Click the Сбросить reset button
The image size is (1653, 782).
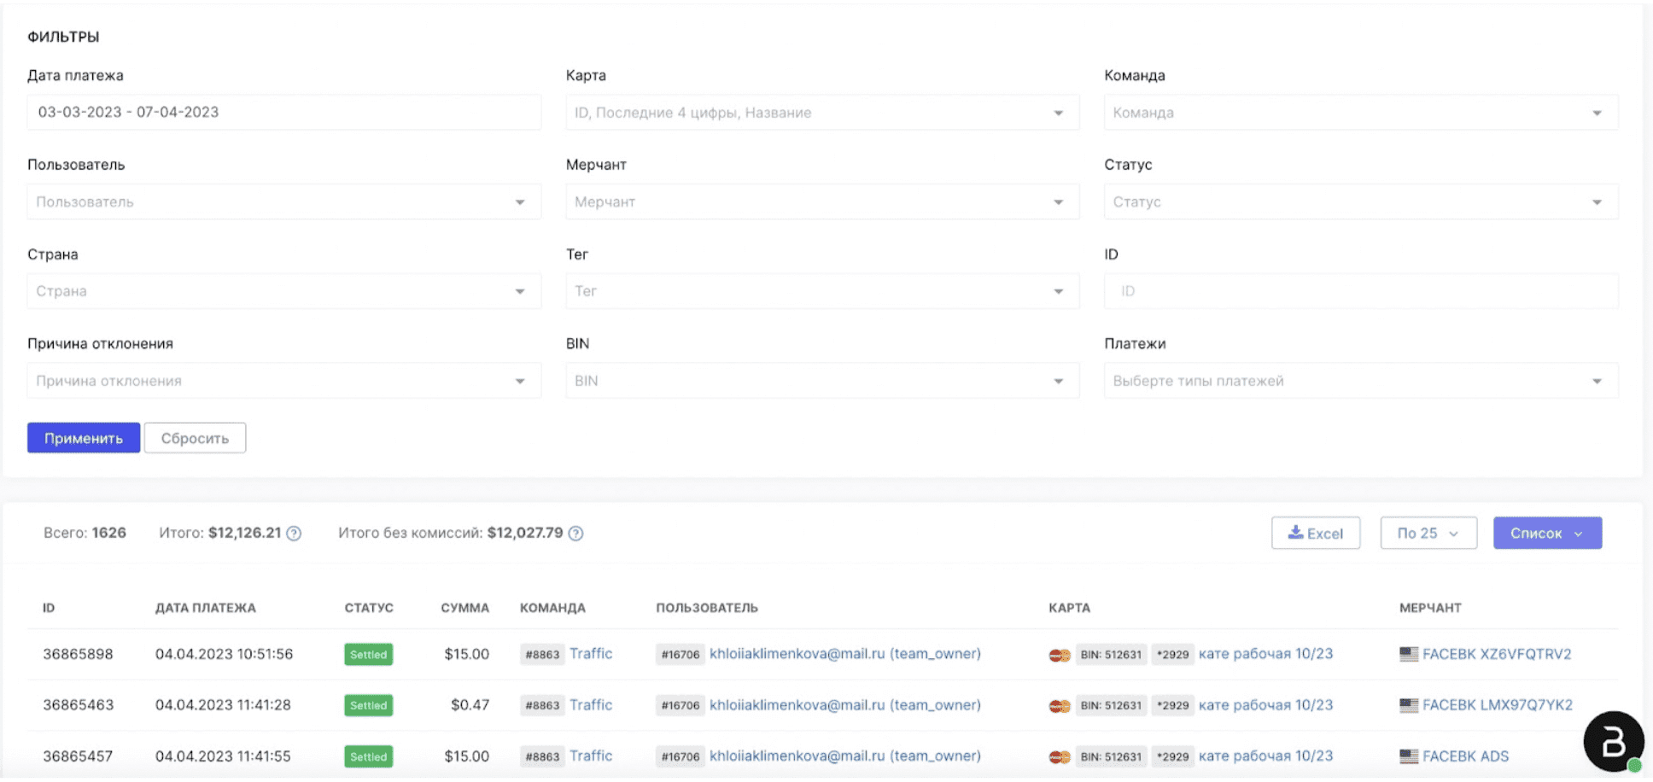(x=195, y=438)
